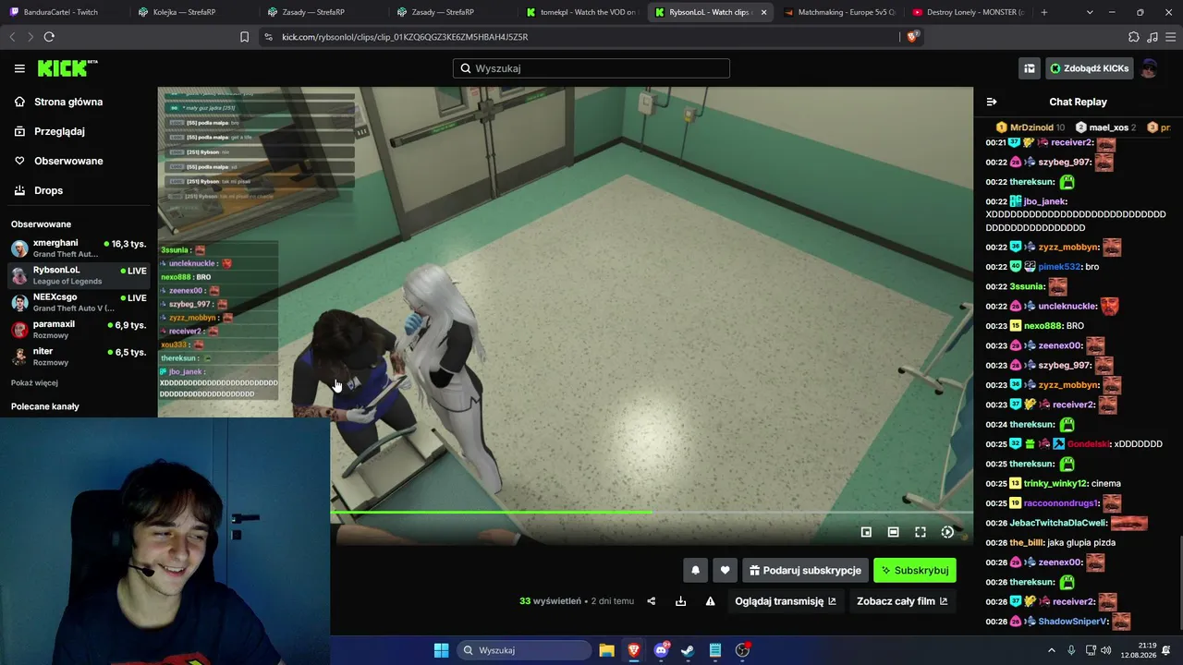Open the niter followed channel
The image size is (1183, 665).
point(79,357)
